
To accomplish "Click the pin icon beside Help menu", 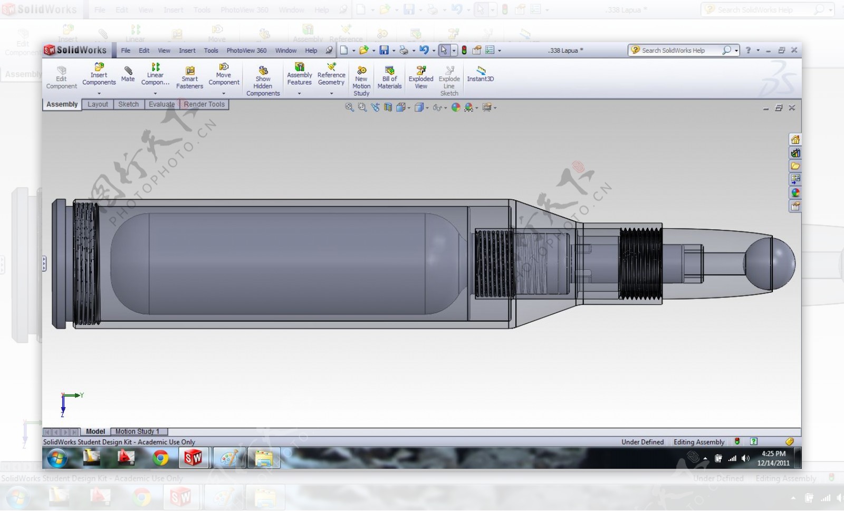I will [x=329, y=50].
